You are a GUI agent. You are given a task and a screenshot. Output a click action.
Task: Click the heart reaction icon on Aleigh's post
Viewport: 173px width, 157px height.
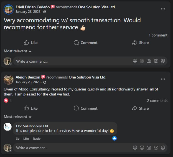coord(6,101)
